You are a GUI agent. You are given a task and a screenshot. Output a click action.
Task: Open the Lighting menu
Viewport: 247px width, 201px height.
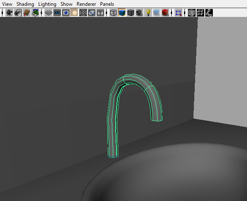coord(47,4)
